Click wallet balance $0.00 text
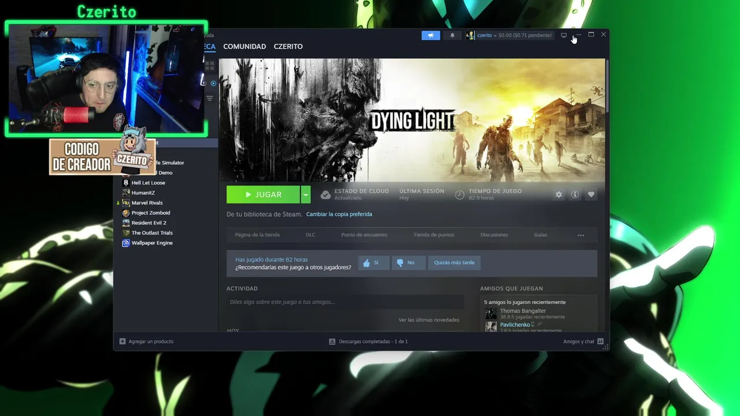Image resolution: width=740 pixels, height=416 pixels. coord(525,35)
